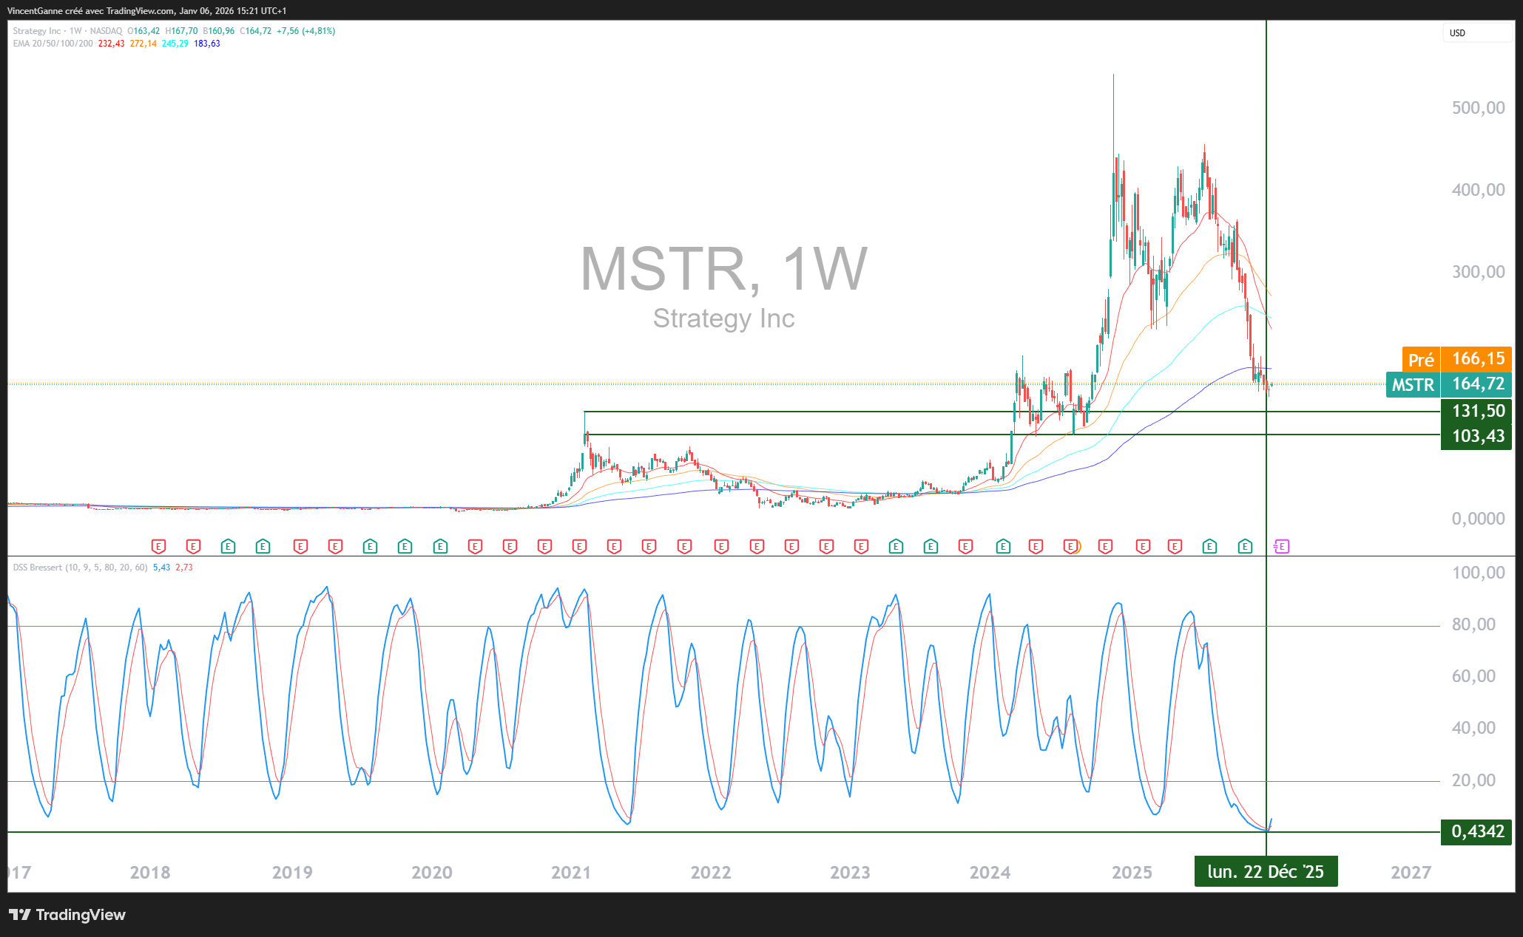The height and width of the screenshot is (937, 1523).
Task: Click the leftmost red earnings marker
Action: point(158,547)
